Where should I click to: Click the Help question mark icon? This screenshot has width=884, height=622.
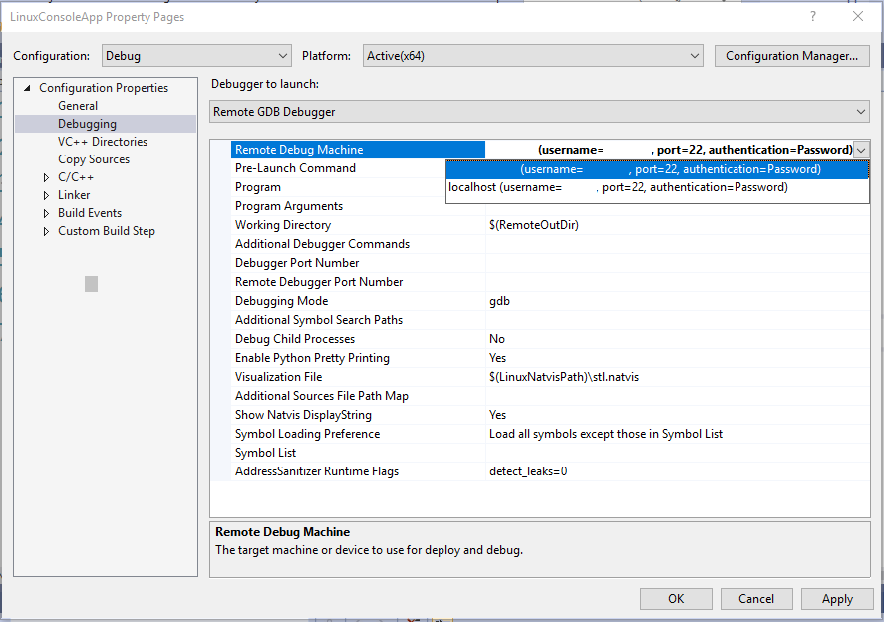tap(814, 16)
